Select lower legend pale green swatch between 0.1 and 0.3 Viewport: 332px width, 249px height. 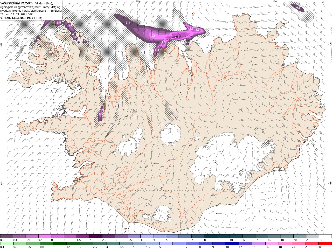point(7,244)
